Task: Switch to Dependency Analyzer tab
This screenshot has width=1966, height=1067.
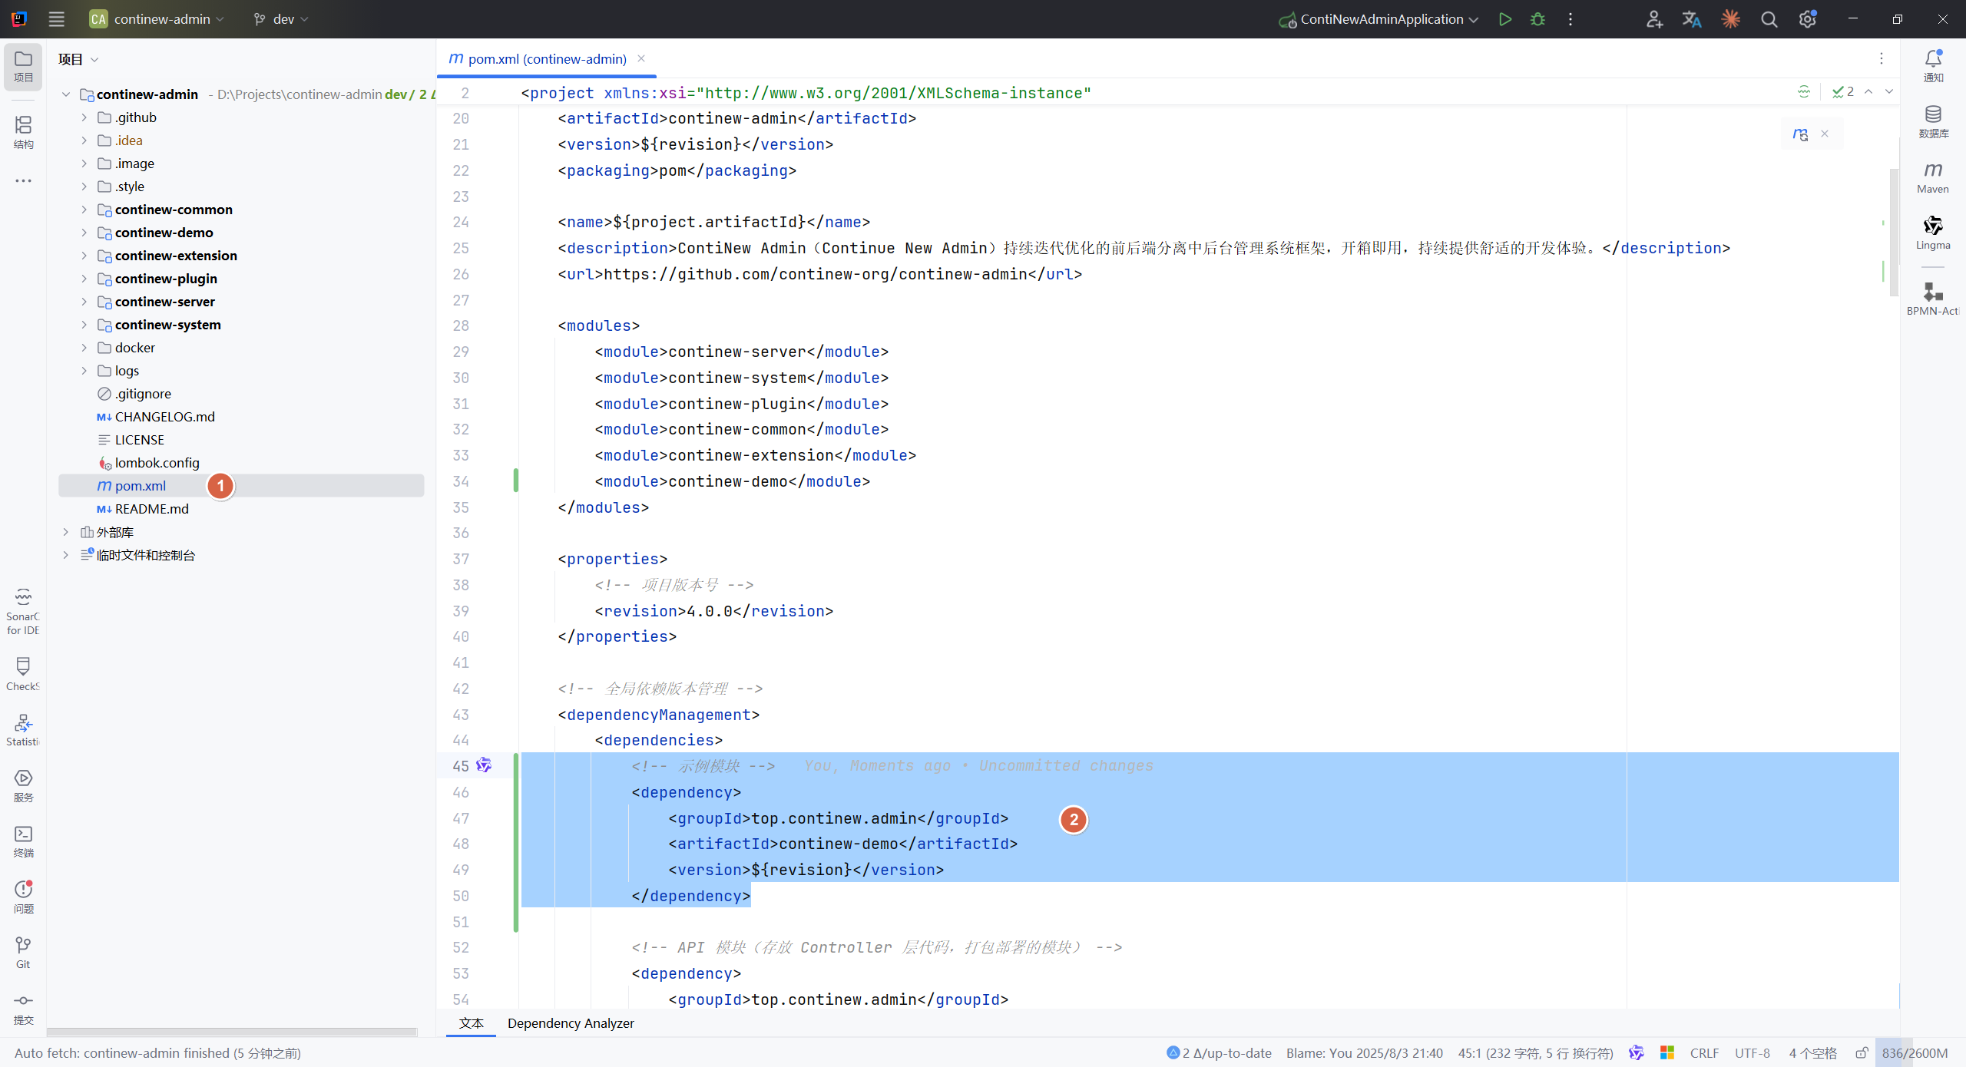Action: (x=571, y=1023)
